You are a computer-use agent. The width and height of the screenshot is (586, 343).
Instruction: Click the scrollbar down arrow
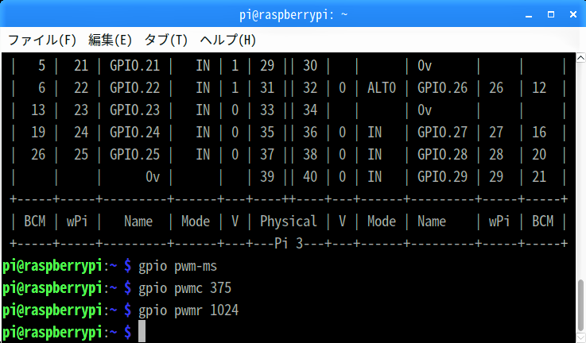[579, 337]
